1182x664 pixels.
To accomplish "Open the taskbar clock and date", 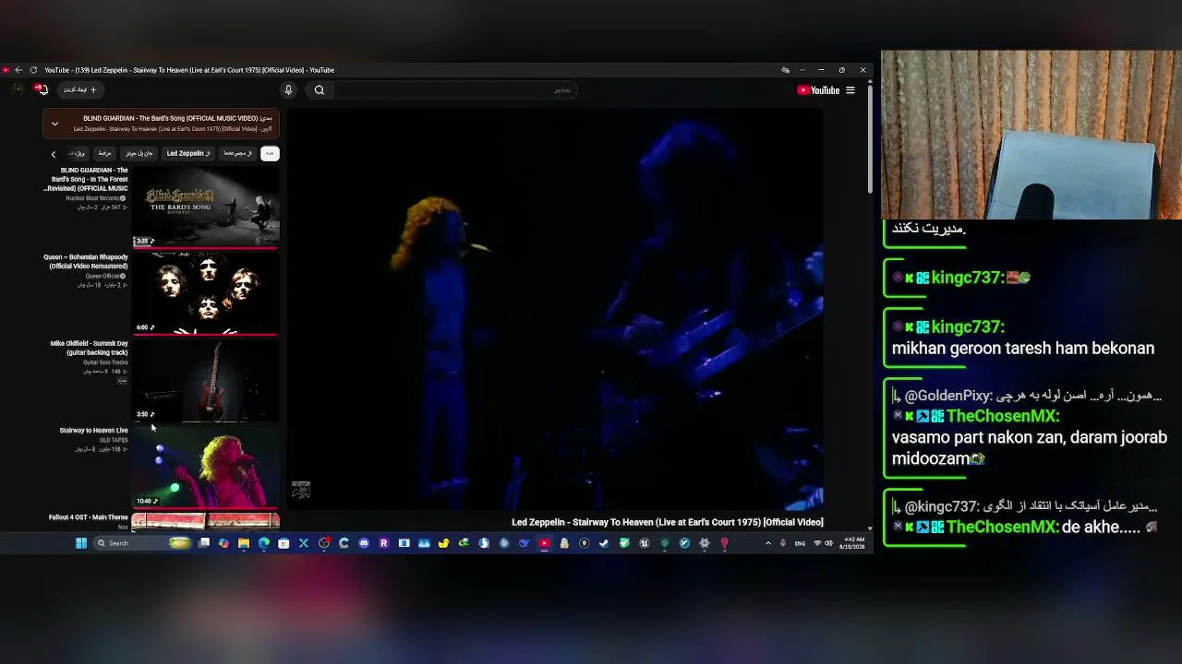I will [852, 543].
